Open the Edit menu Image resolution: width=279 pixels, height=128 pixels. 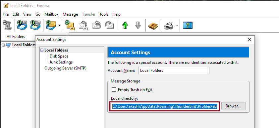point(16,14)
